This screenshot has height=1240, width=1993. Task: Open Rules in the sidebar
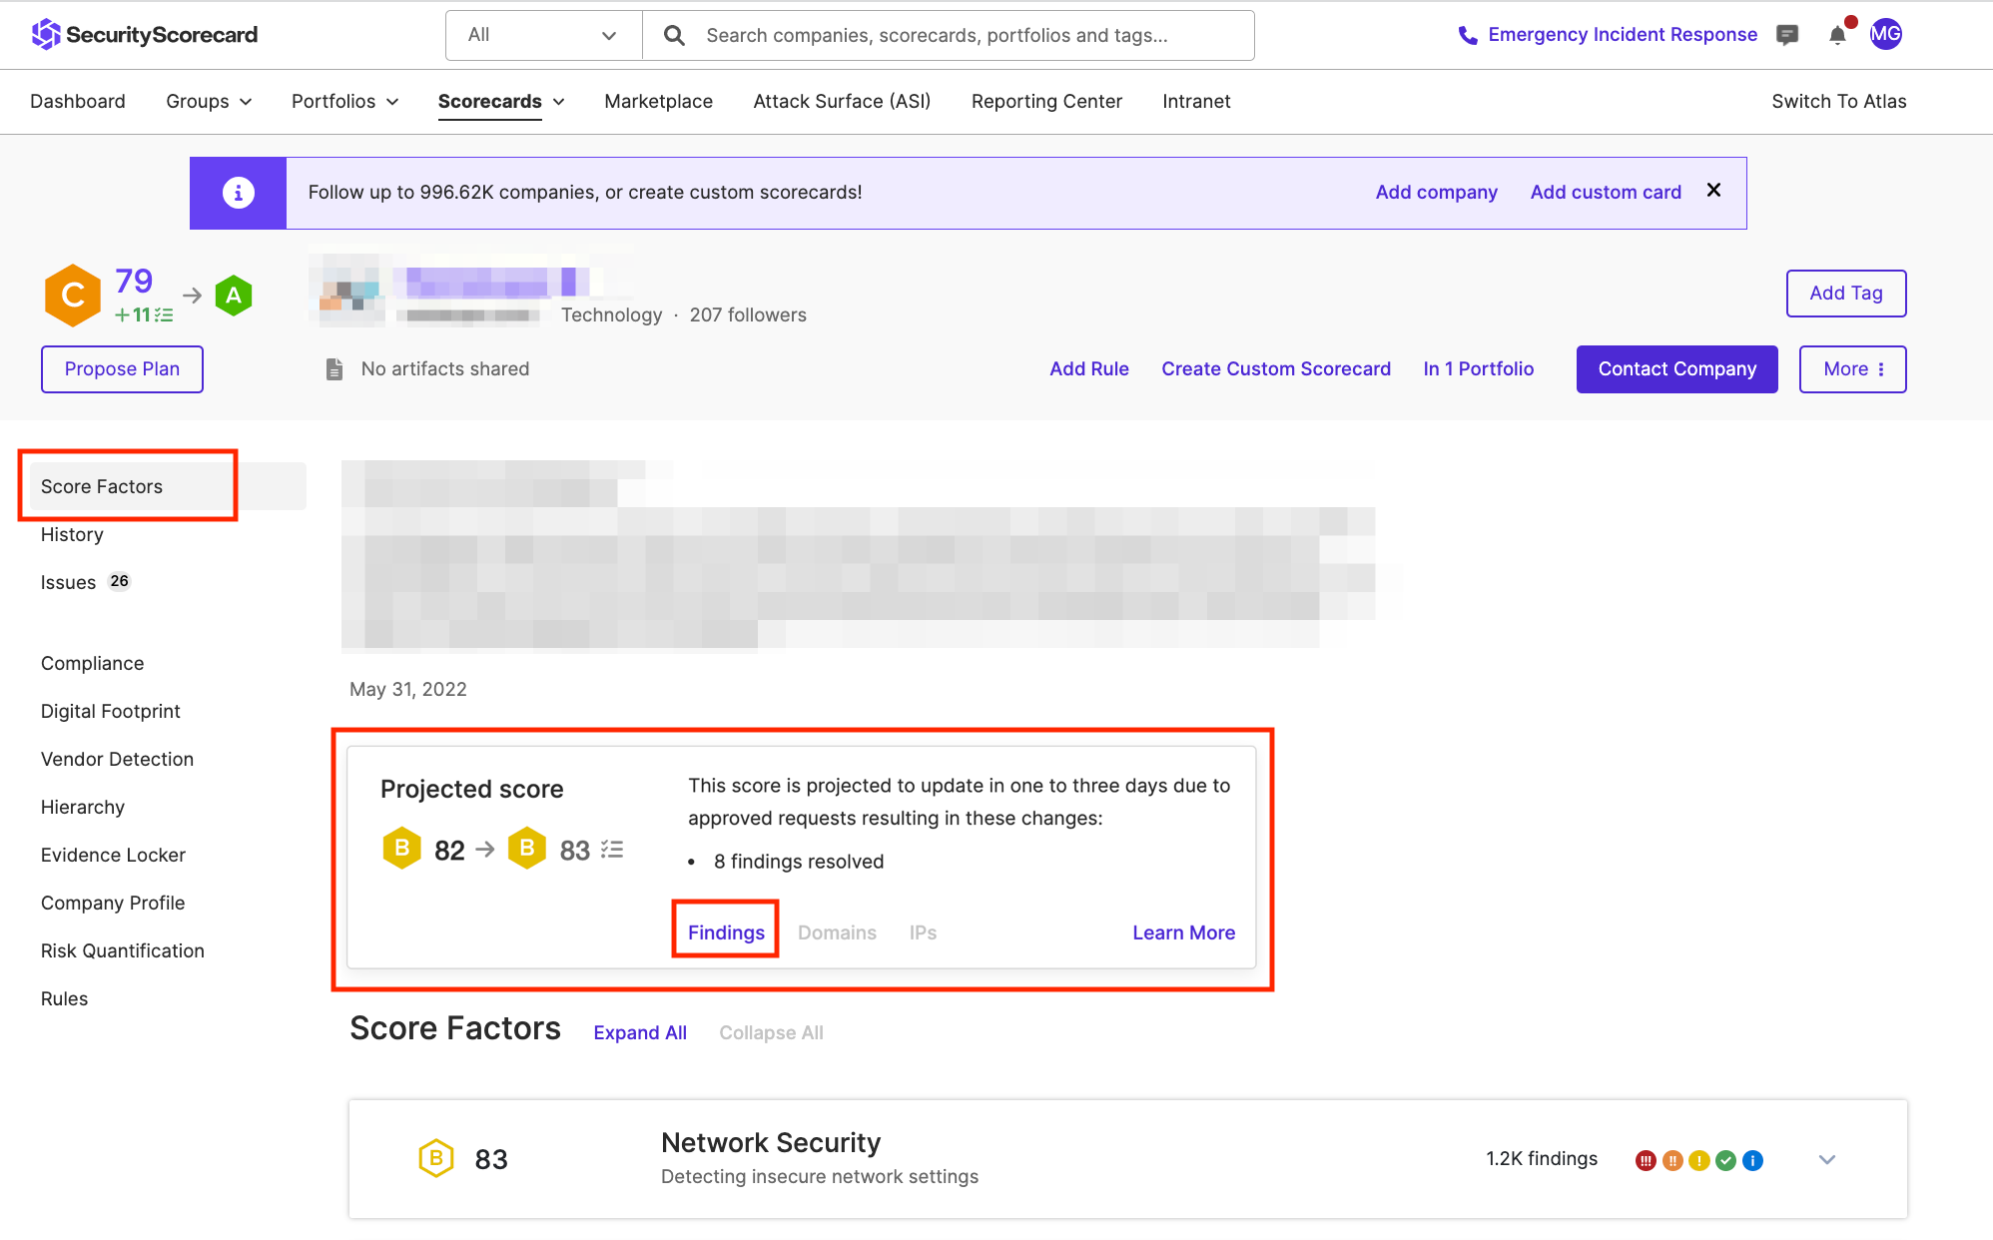[64, 998]
